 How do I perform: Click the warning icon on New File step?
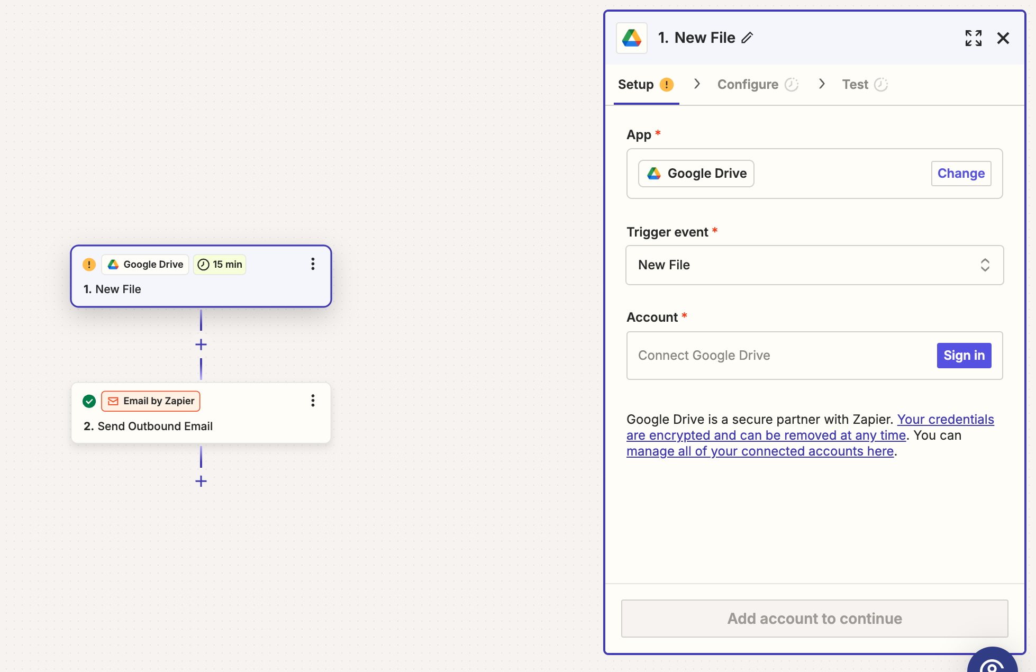click(89, 265)
